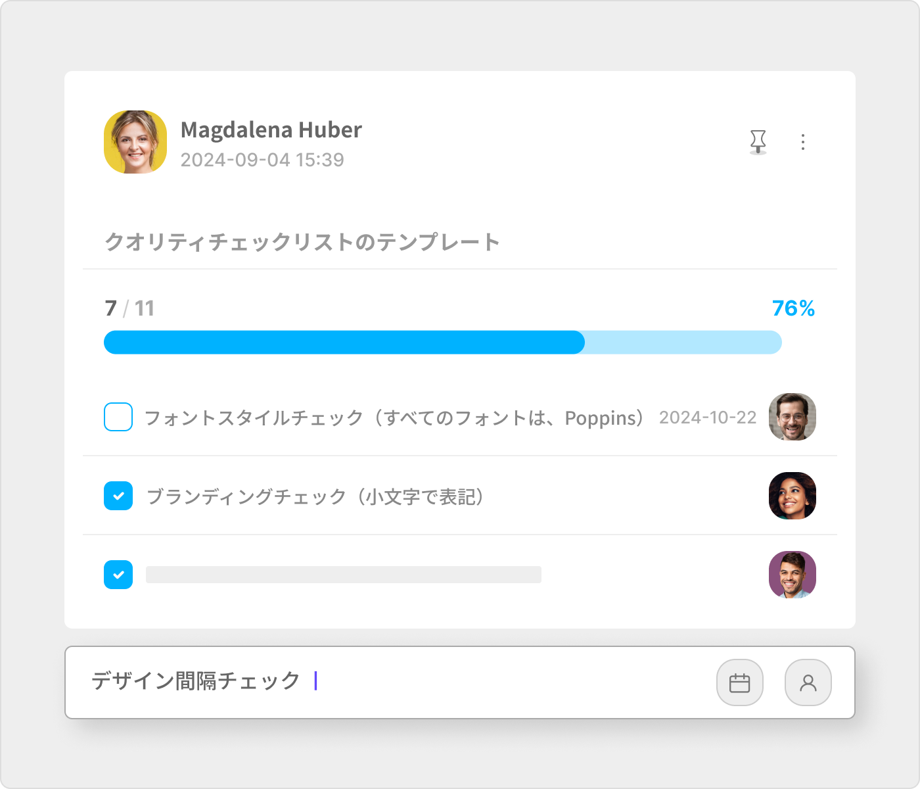The height and width of the screenshot is (789, 920).
Task: Click the Magdalena Huber author name
Action: click(271, 130)
